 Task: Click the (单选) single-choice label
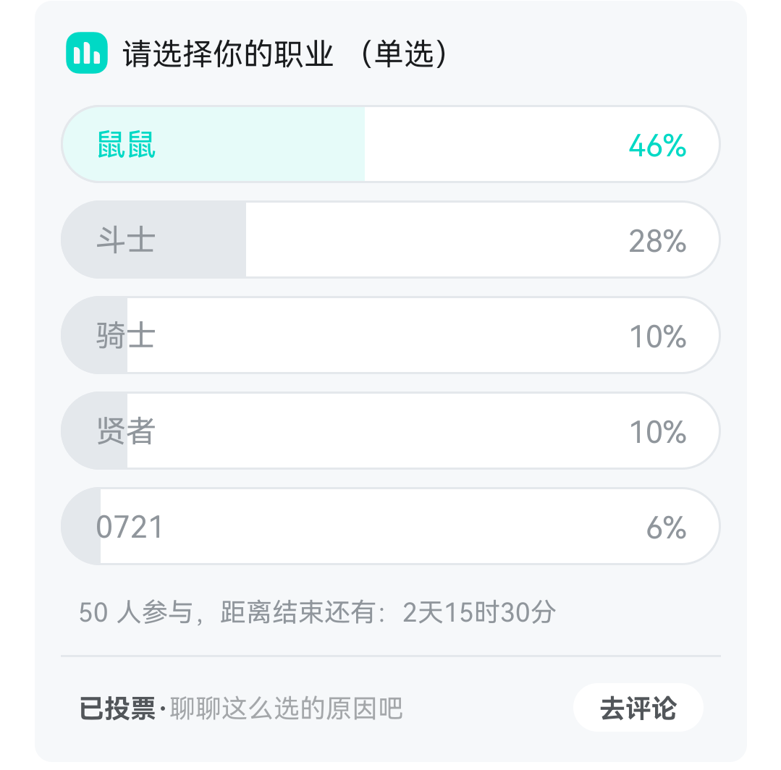click(404, 54)
